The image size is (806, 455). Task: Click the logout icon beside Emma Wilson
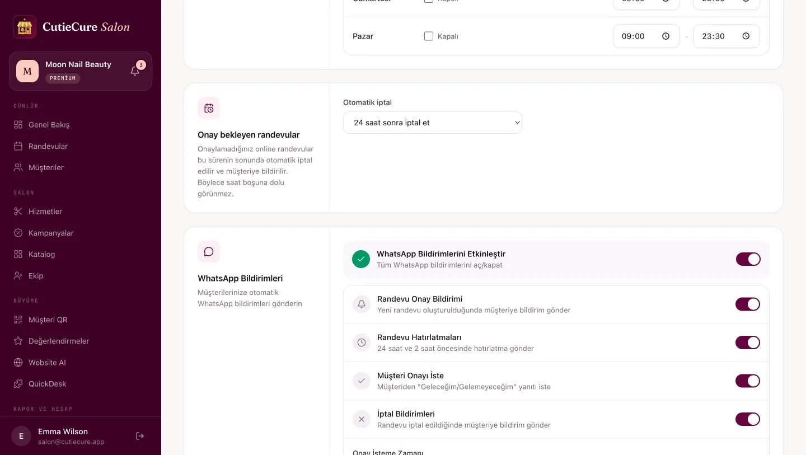coord(140,436)
